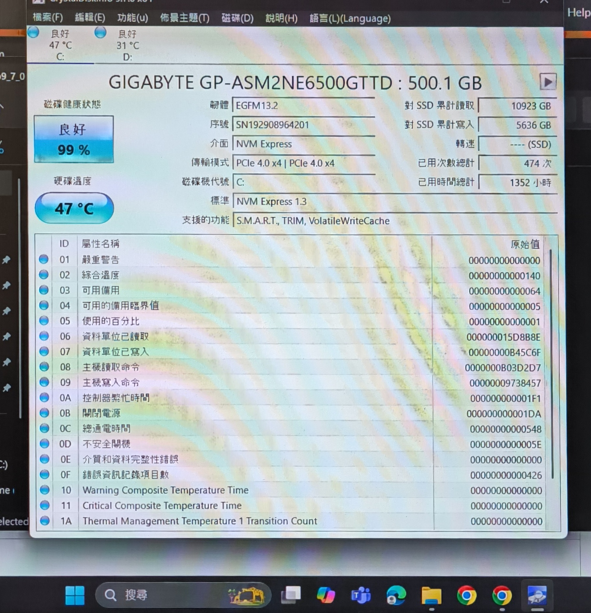Select raw value 00000000B45C6F

[x=505, y=353]
